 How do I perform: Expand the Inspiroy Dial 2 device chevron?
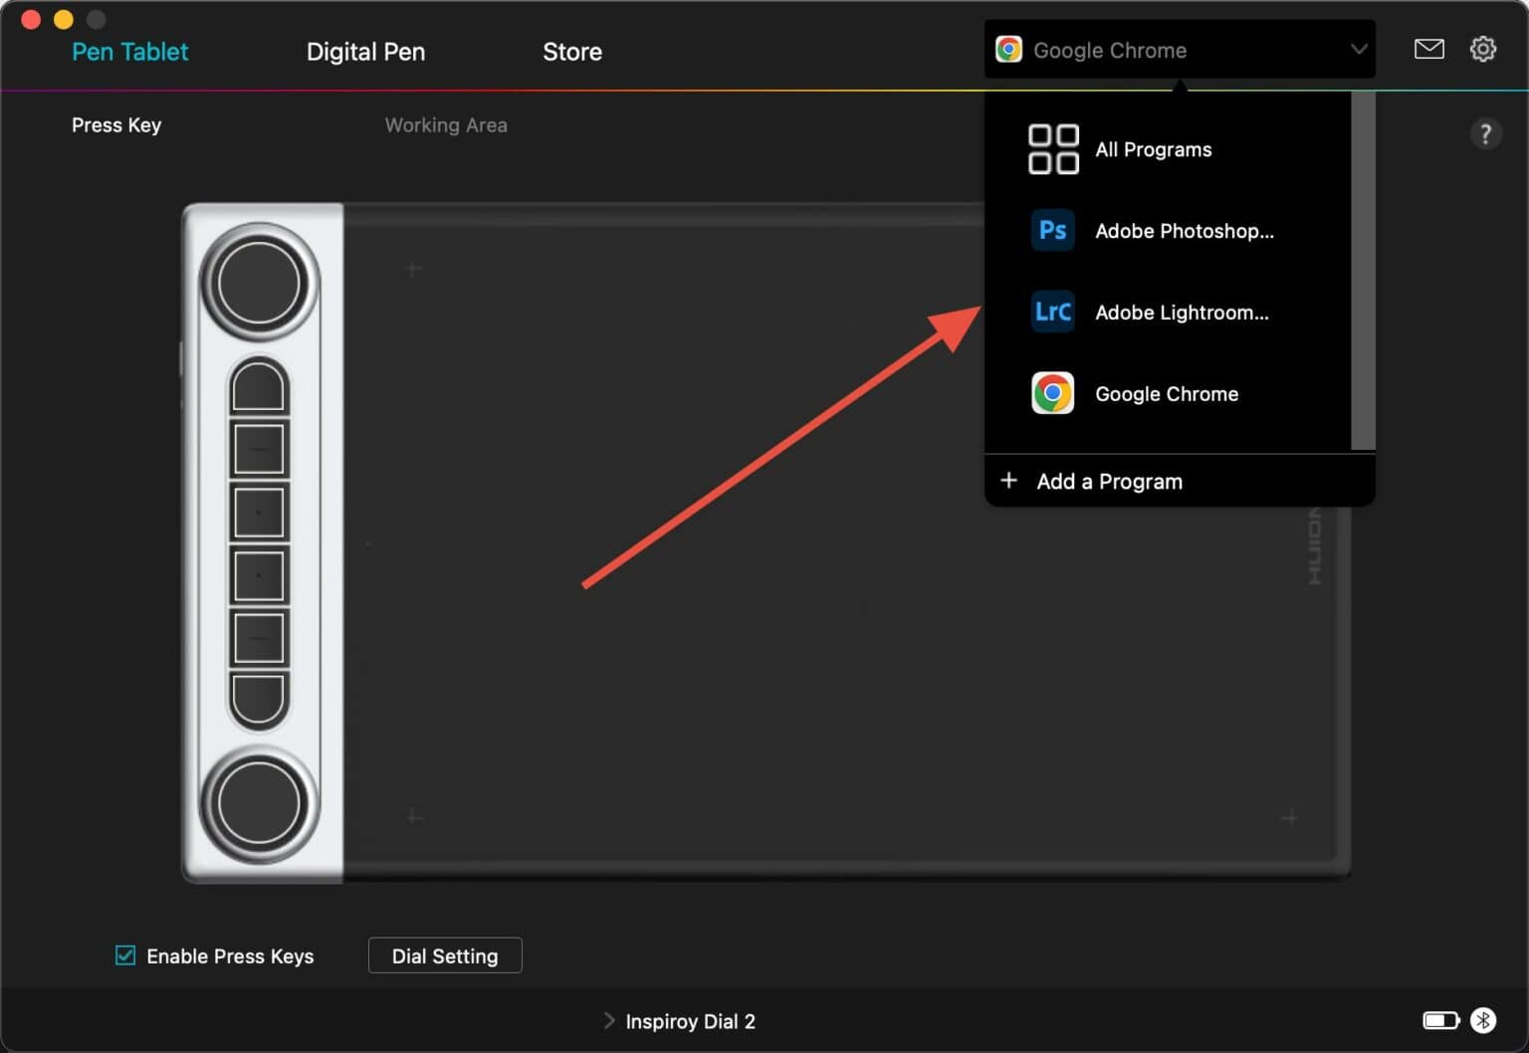(x=609, y=1020)
